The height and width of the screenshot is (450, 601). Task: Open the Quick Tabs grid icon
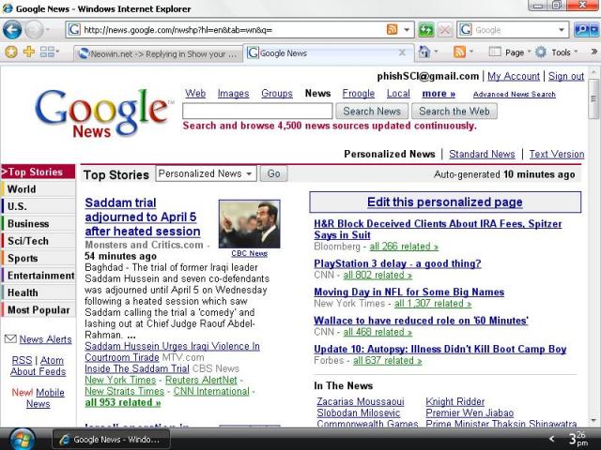click(x=47, y=52)
